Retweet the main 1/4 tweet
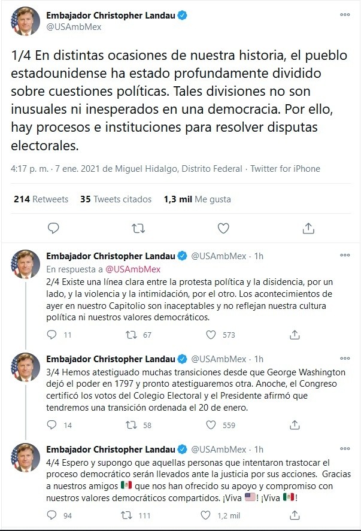 pyautogui.click(x=138, y=228)
